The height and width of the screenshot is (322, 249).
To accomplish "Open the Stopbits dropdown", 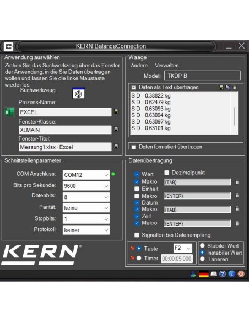I will [86, 219].
